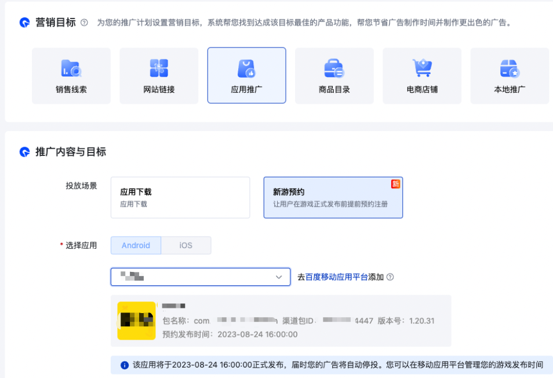Click the yellow app thumbnail image
The height and width of the screenshot is (378, 553).
click(x=136, y=321)
